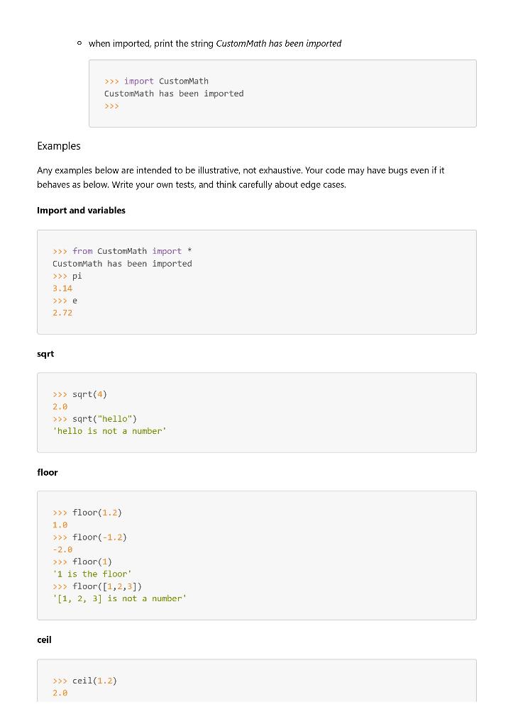
Task: Click the output 1.0 below floor(1.2)
Action: [60, 525]
